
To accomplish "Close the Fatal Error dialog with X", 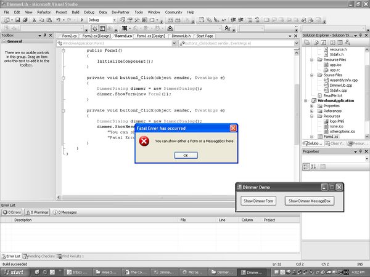I will coord(233,128).
